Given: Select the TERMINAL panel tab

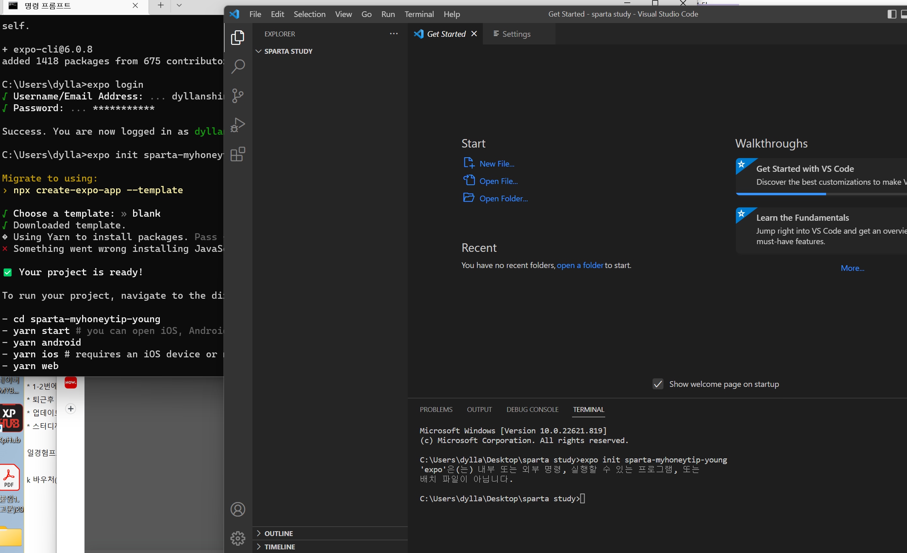Looking at the screenshot, I should click(x=589, y=409).
